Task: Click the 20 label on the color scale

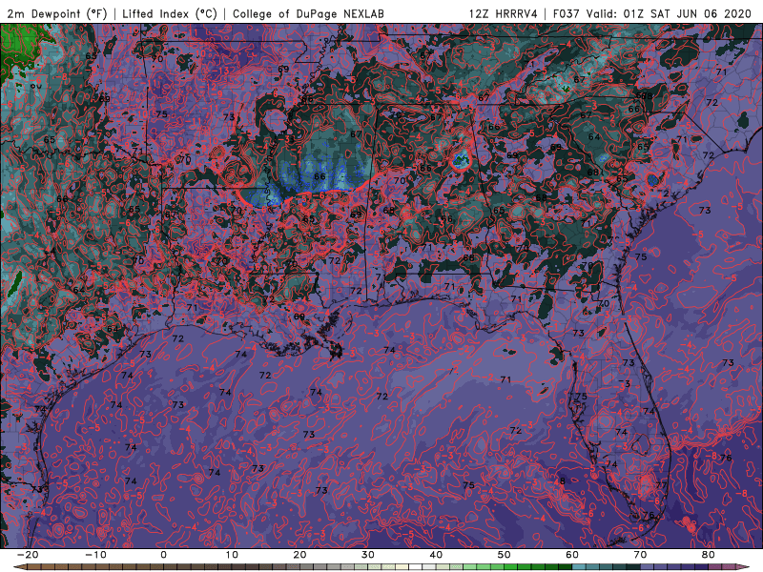Action: tap(299, 555)
